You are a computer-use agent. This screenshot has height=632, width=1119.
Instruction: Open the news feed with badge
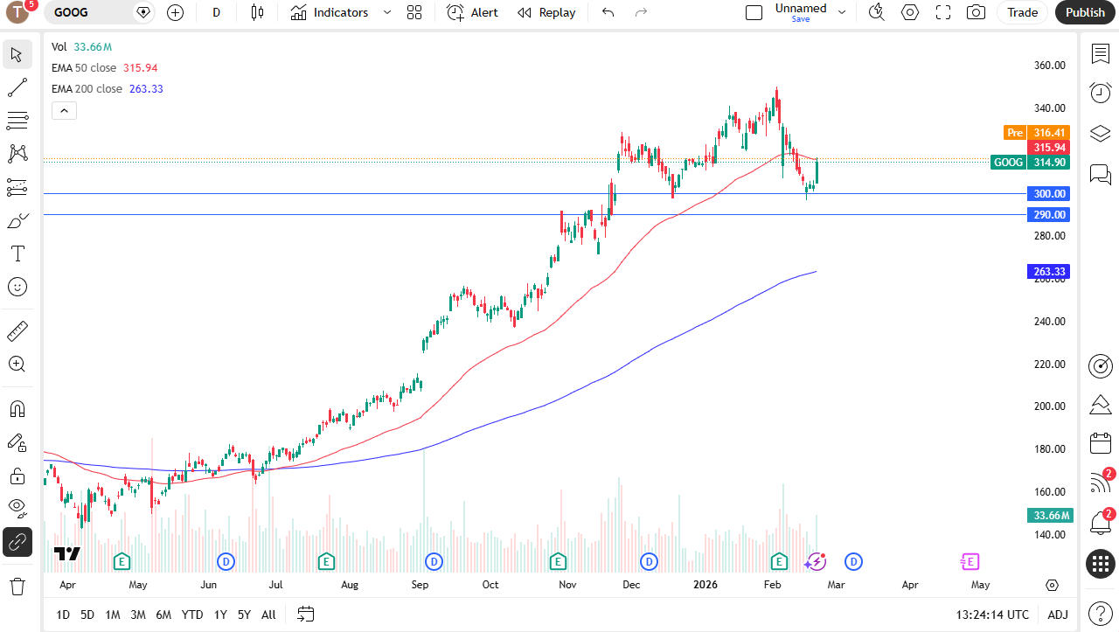[1101, 483]
